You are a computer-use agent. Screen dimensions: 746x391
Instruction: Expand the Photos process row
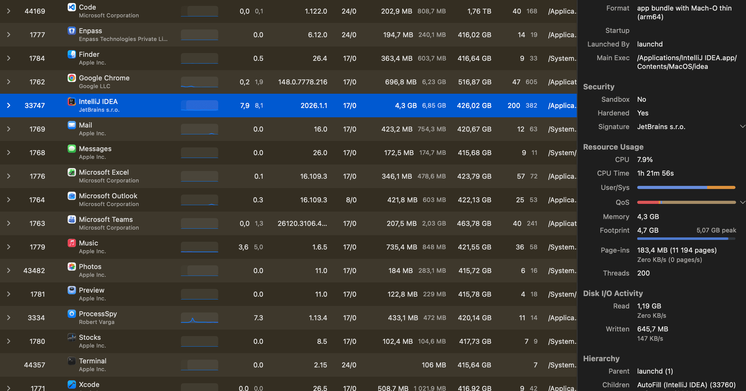9,271
